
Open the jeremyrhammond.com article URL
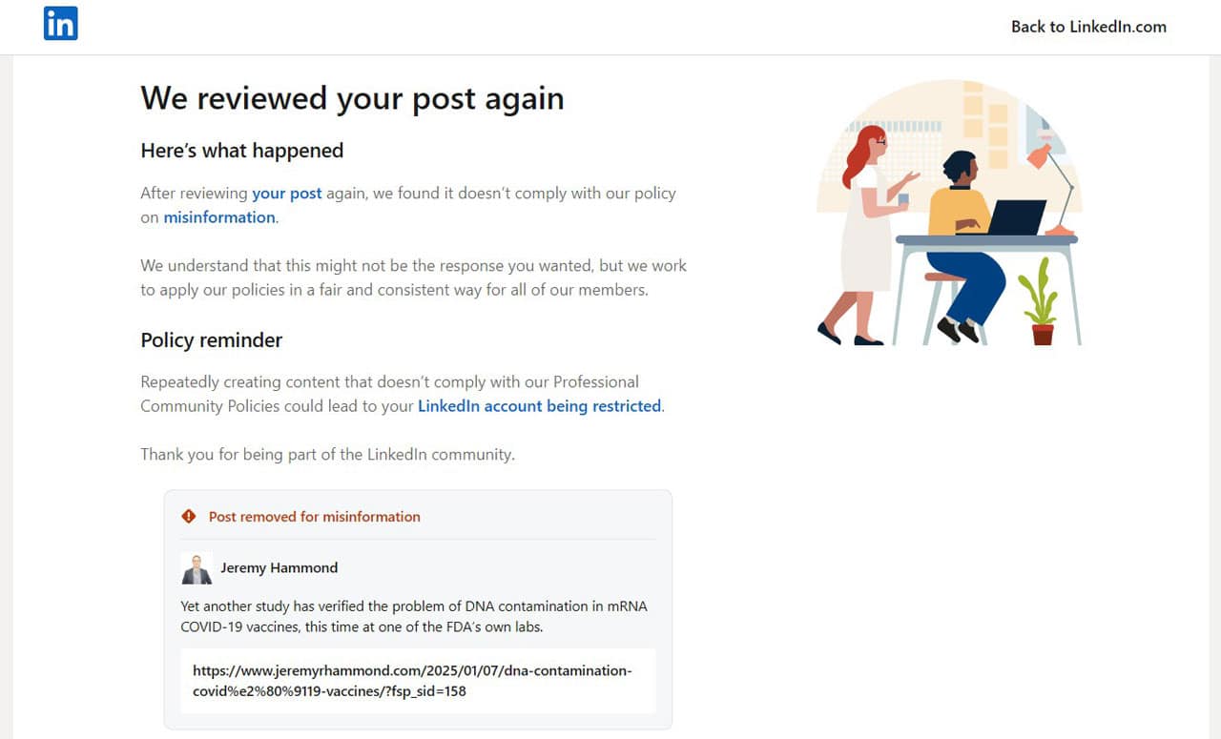[x=412, y=681]
